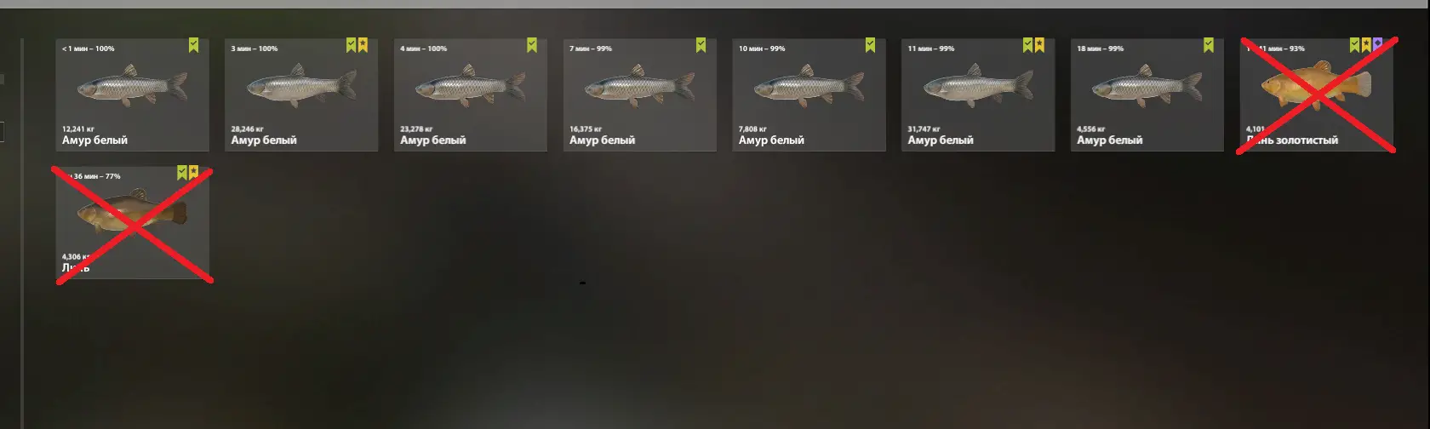Select the 16,375 кг Амур белый fish image
The height and width of the screenshot is (429, 1430).
click(x=639, y=85)
